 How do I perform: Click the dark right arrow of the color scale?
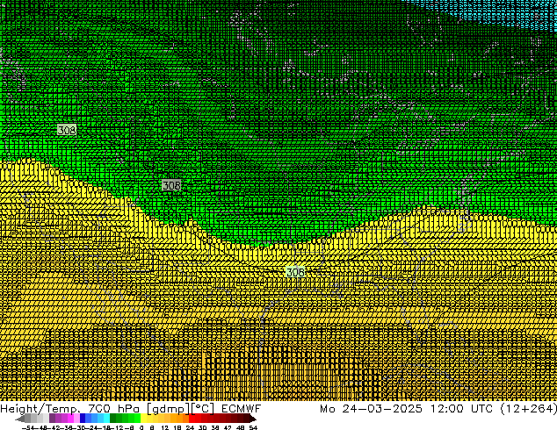tap(253, 419)
